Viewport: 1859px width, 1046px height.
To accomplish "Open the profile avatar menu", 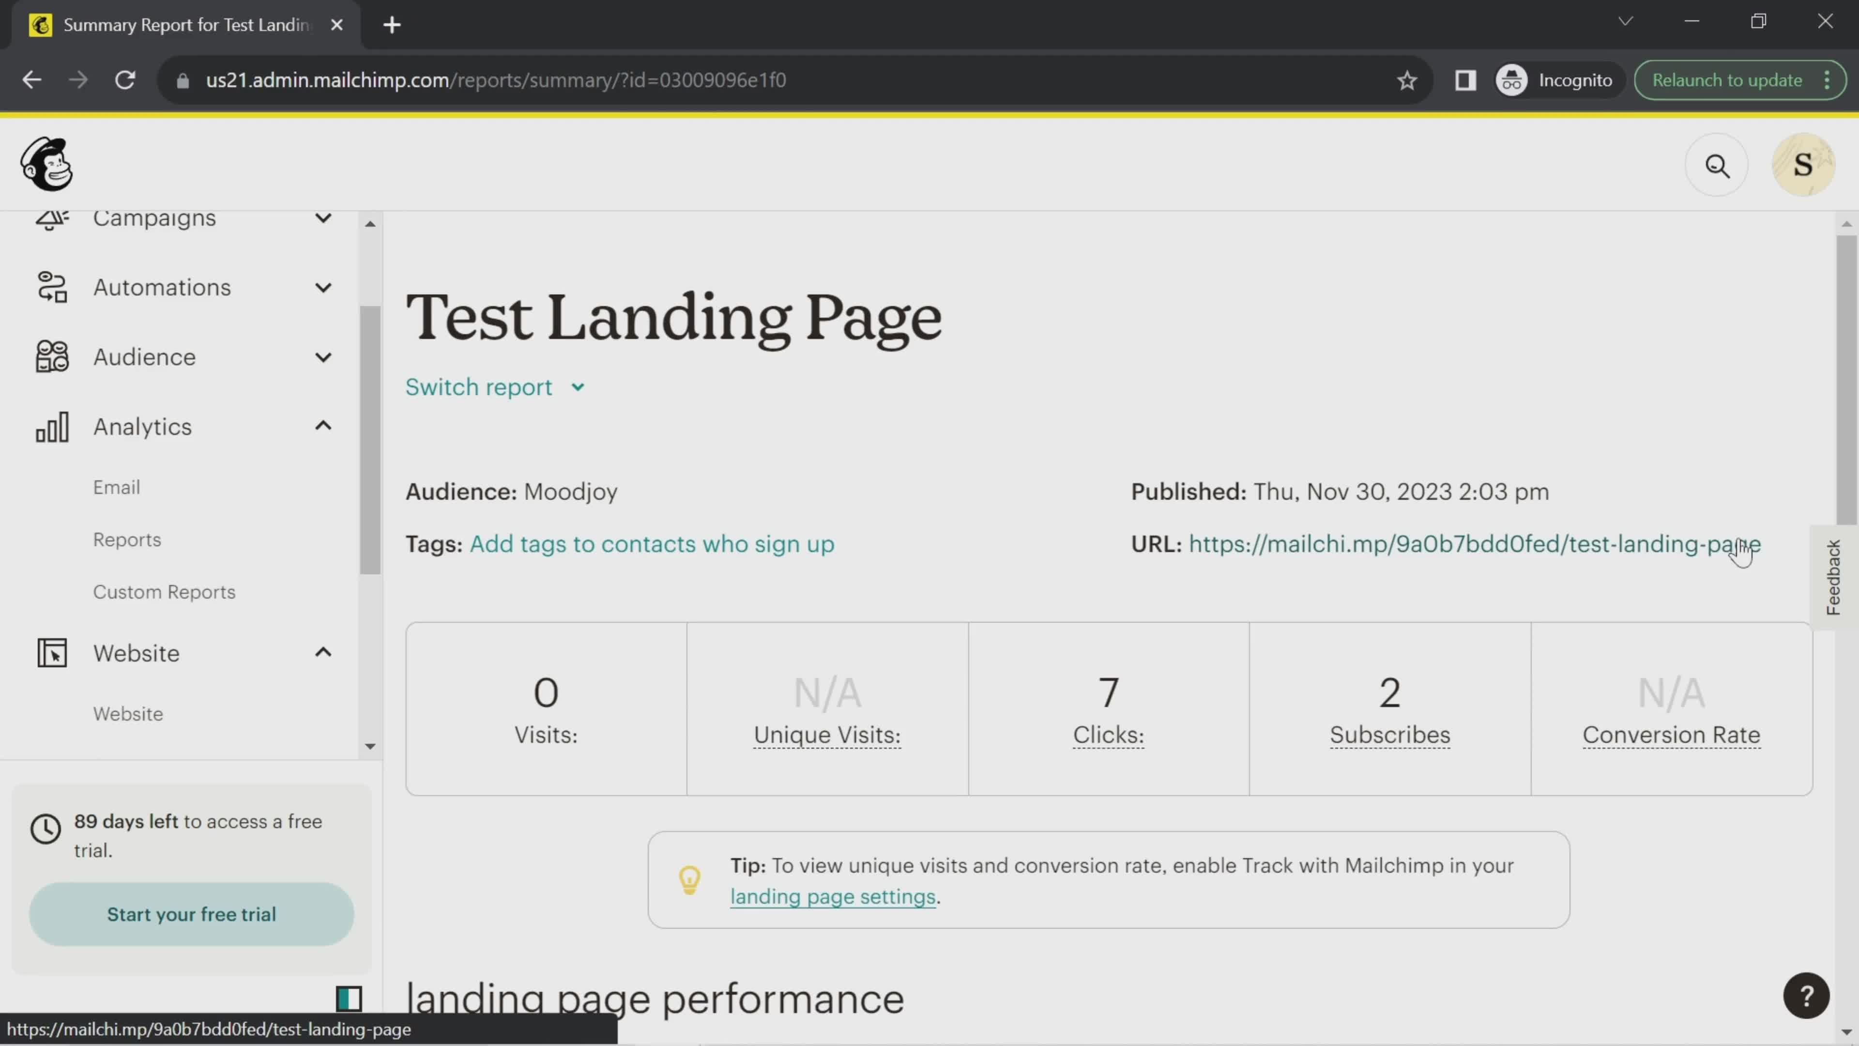I will [x=1803, y=164].
